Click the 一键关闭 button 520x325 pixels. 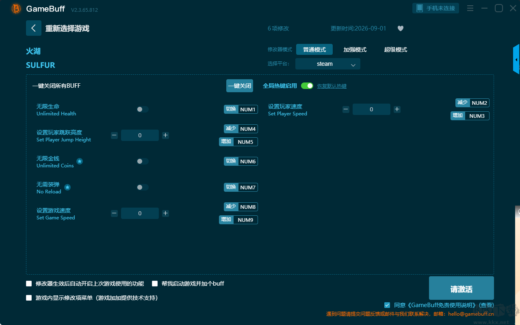tap(240, 86)
